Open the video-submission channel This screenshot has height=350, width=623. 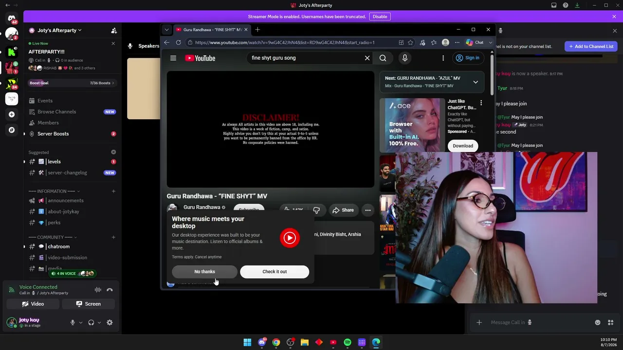click(72, 258)
